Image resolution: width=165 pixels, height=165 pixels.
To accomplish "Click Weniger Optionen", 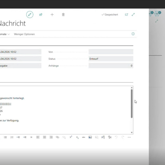I will 24,34.
